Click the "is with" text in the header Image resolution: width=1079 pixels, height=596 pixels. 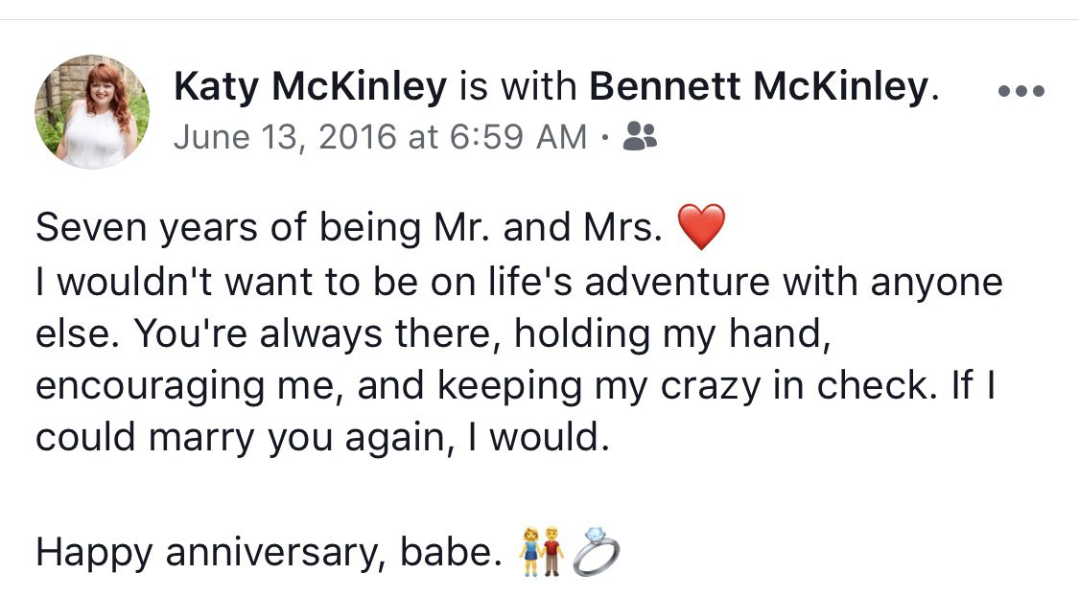518,88
